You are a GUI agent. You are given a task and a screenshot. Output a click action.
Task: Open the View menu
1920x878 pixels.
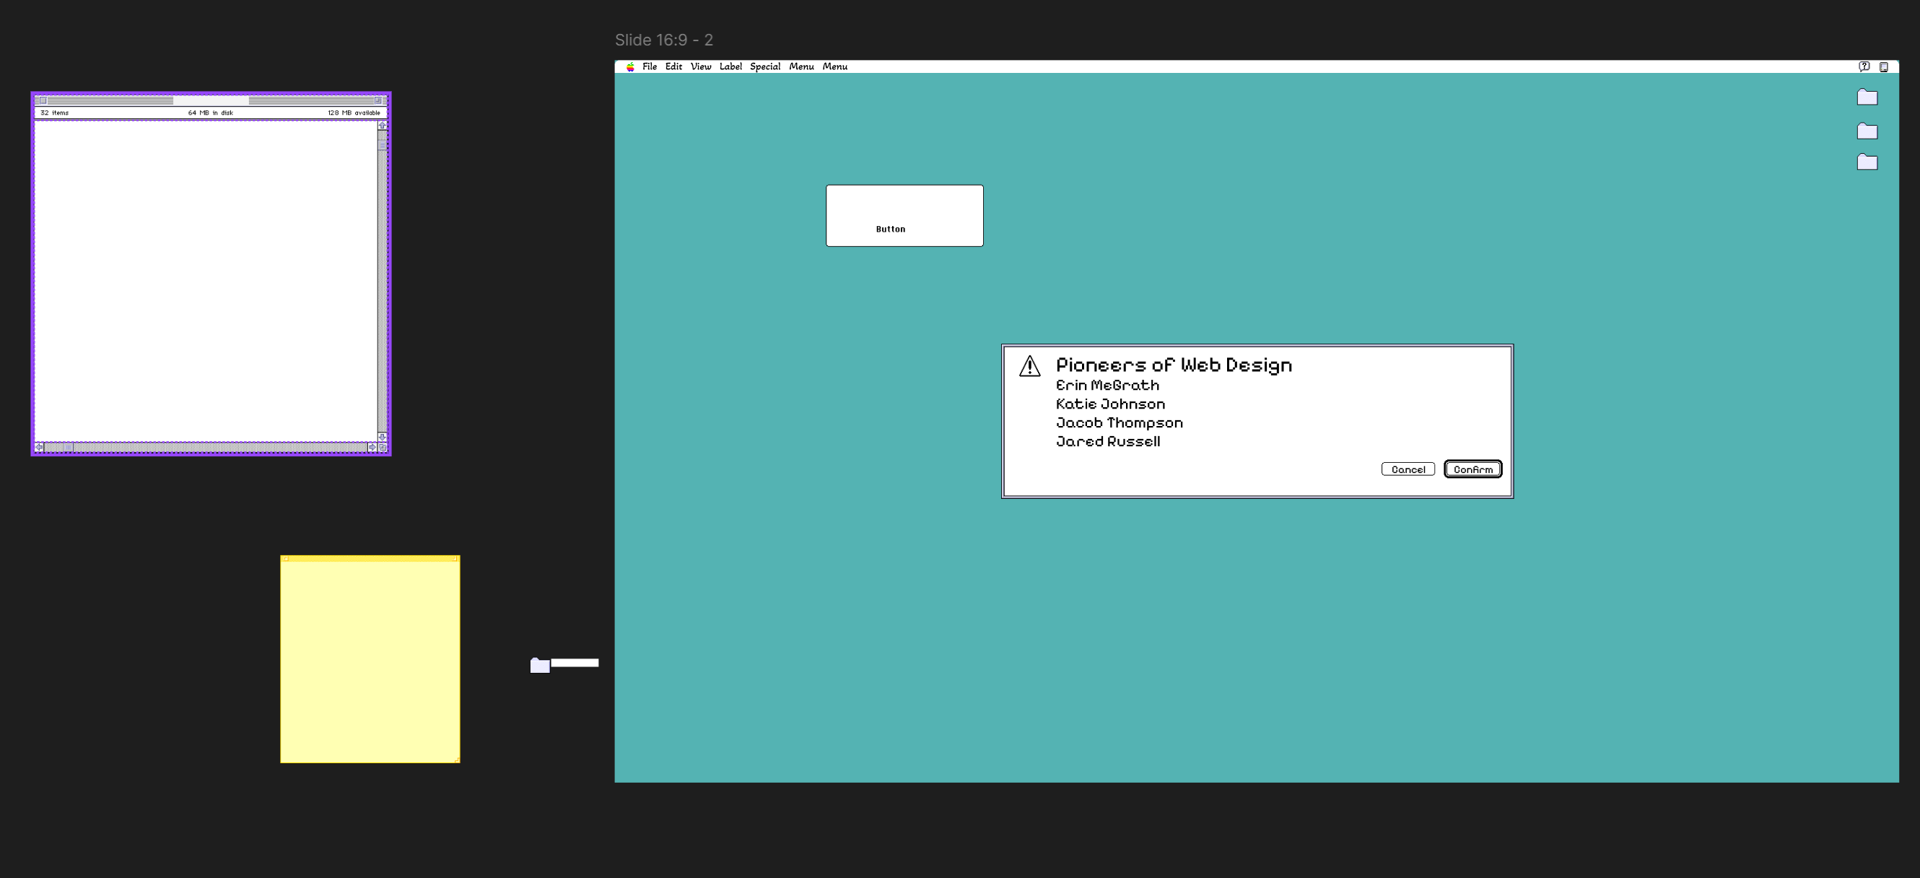tap(700, 66)
